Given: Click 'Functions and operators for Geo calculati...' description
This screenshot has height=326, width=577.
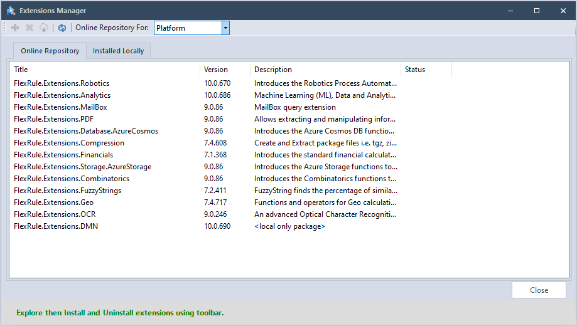Looking at the screenshot, I should click(x=325, y=202).
